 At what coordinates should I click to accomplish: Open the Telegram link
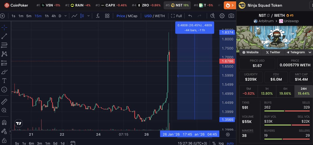tap(296, 52)
